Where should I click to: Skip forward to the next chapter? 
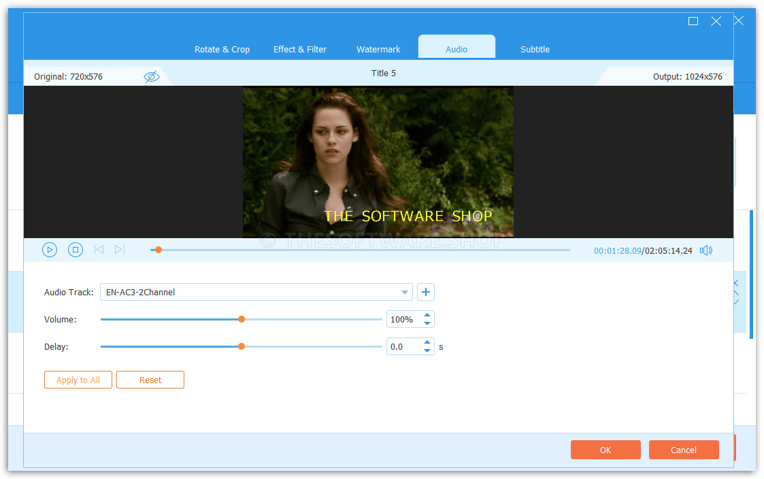[x=120, y=250]
